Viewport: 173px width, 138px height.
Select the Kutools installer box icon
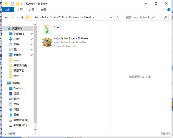[47, 42]
